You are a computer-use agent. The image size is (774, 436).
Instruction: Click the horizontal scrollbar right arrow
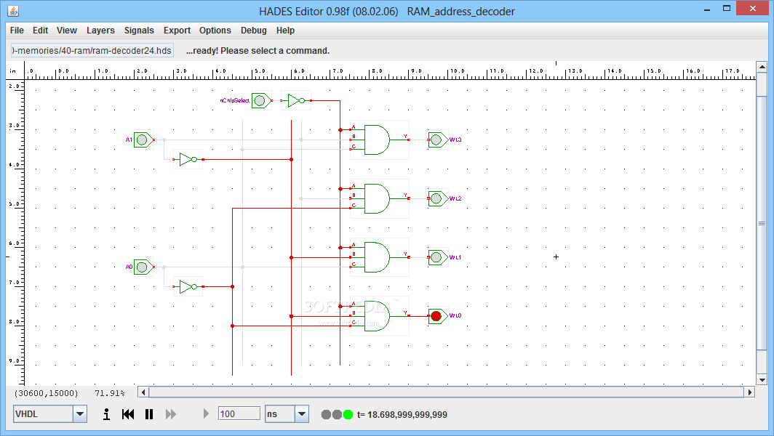(x=750, y=392)
